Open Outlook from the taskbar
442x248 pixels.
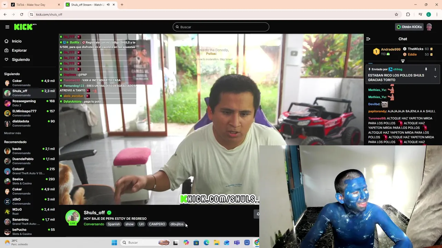pyautogui.click(x=227, y=242)
